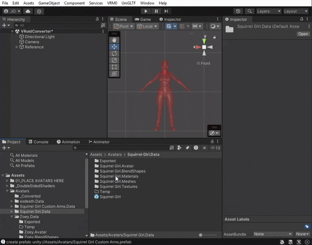Toggle the Inspector panel lock
Viewport: 312px width, 245px height.
click(301, 19)
